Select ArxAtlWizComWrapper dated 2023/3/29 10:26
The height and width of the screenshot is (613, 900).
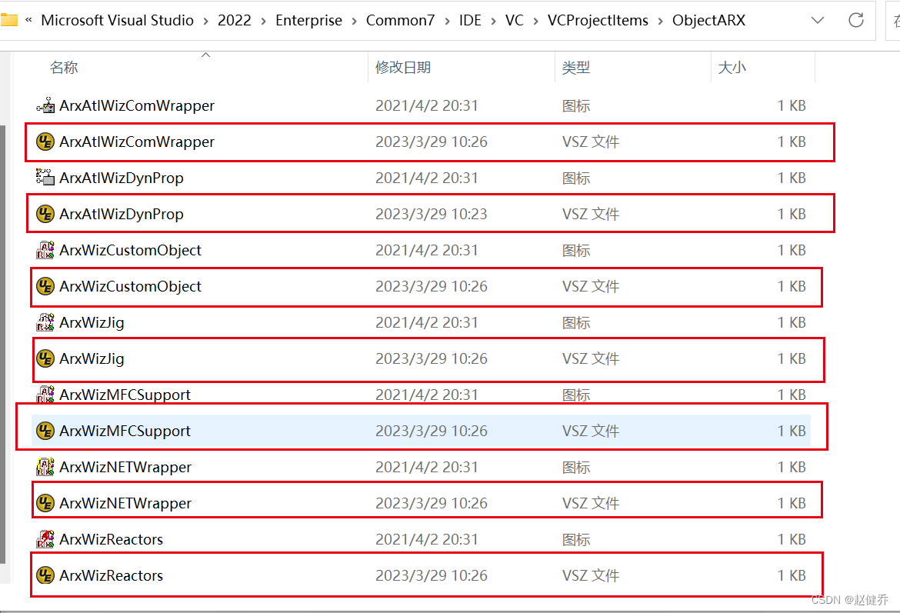137,142
